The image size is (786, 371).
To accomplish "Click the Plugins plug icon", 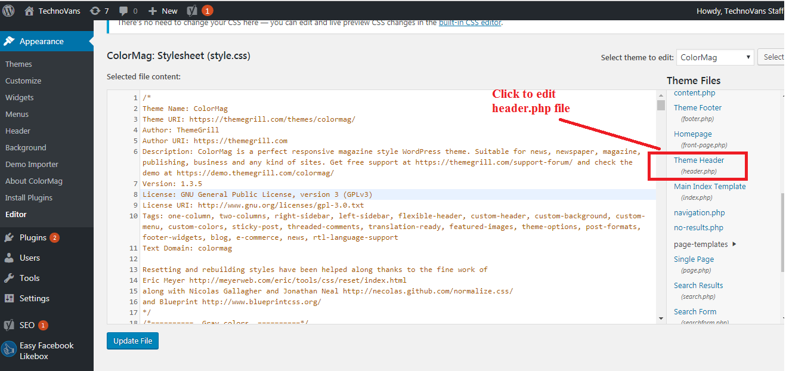I will click(x=9, y=237).
